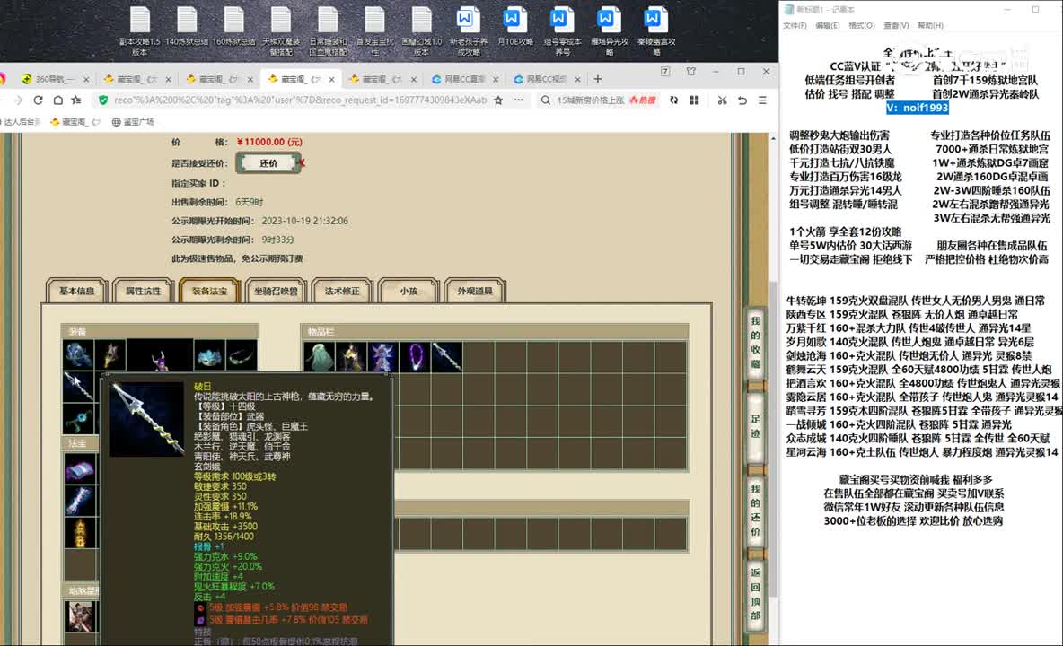The width and height of the screenshot is (1063, 646).
Task: Open the 法术修正 tab
Action: pyautogui.click(x=342, y=292)
